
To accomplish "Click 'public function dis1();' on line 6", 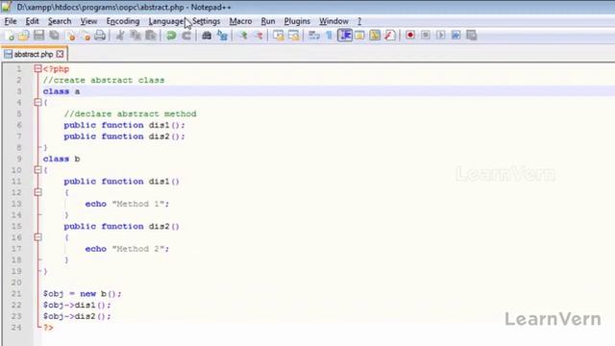I will pyautogui.click(x=124, y=125).
